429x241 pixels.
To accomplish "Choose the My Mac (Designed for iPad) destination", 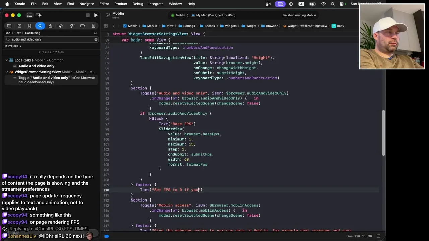I will point(213,15).
